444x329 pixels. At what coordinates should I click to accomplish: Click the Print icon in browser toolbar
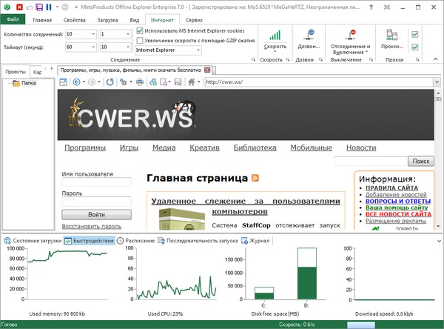139,82
